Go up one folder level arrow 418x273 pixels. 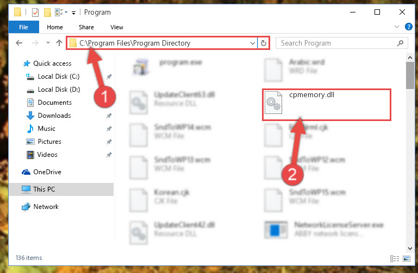(x=59, y=43)
